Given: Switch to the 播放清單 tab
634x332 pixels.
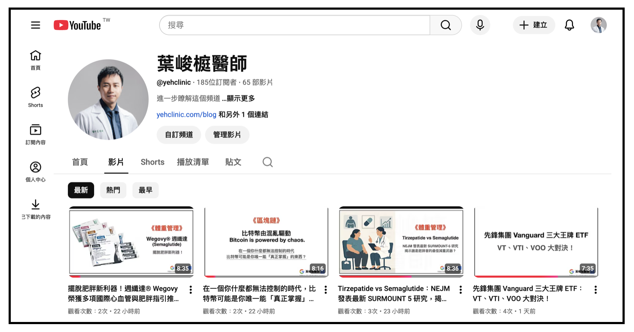Looking at the screenshot, I should (193, 162).
